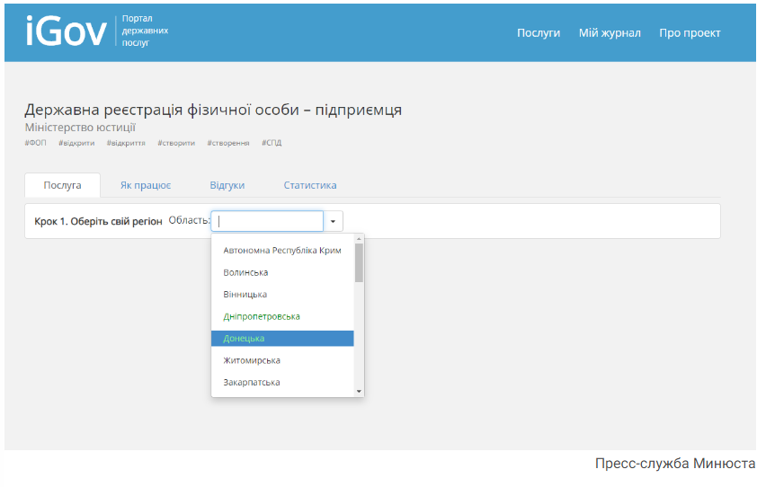Screen dimensions: 766x487
Task: Select the Статистика tab
Action: (x=310, y=185)
